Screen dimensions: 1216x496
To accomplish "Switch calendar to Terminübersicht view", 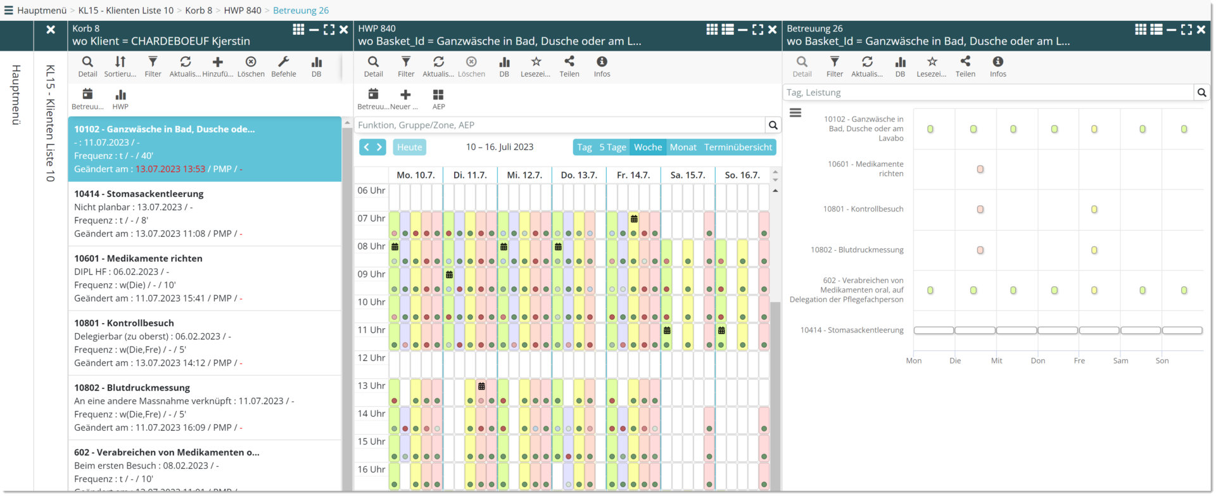I will [x=738, y=147].
